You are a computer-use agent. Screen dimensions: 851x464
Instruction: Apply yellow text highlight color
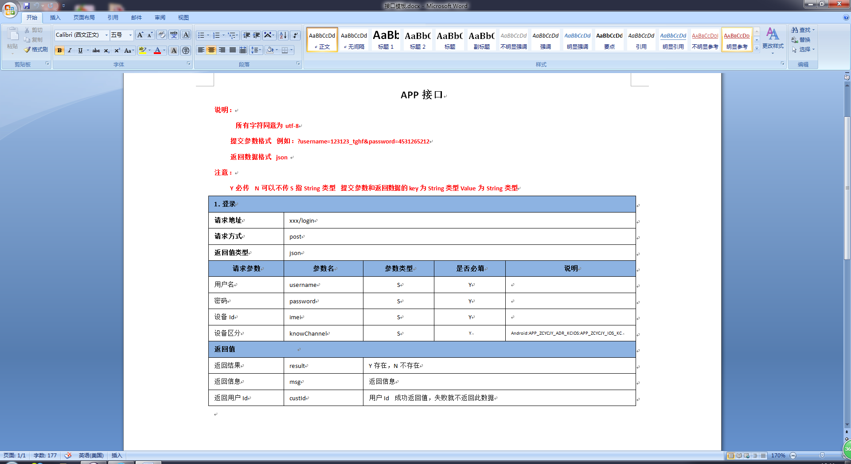(142, 50)
